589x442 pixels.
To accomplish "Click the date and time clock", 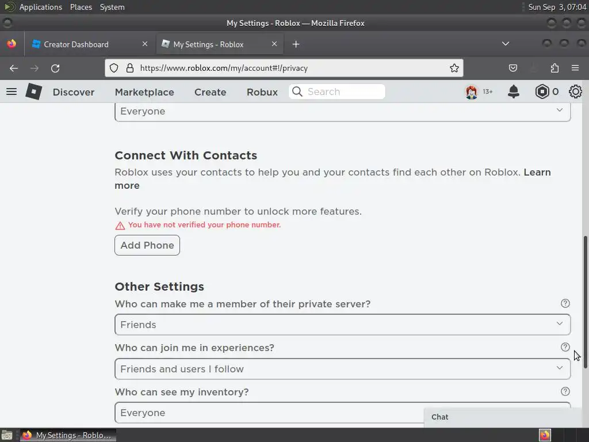I will tap(557, 7).
